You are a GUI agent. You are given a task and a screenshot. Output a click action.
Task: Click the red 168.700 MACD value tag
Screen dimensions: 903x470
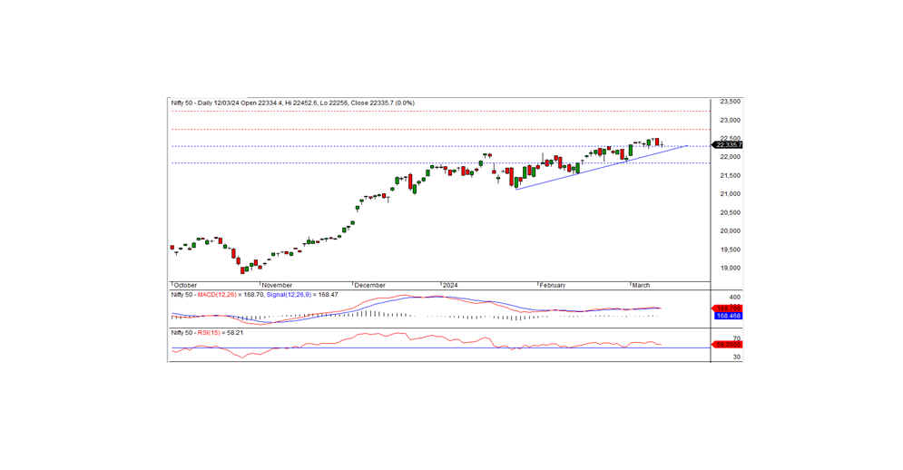(x=728, y=308)
